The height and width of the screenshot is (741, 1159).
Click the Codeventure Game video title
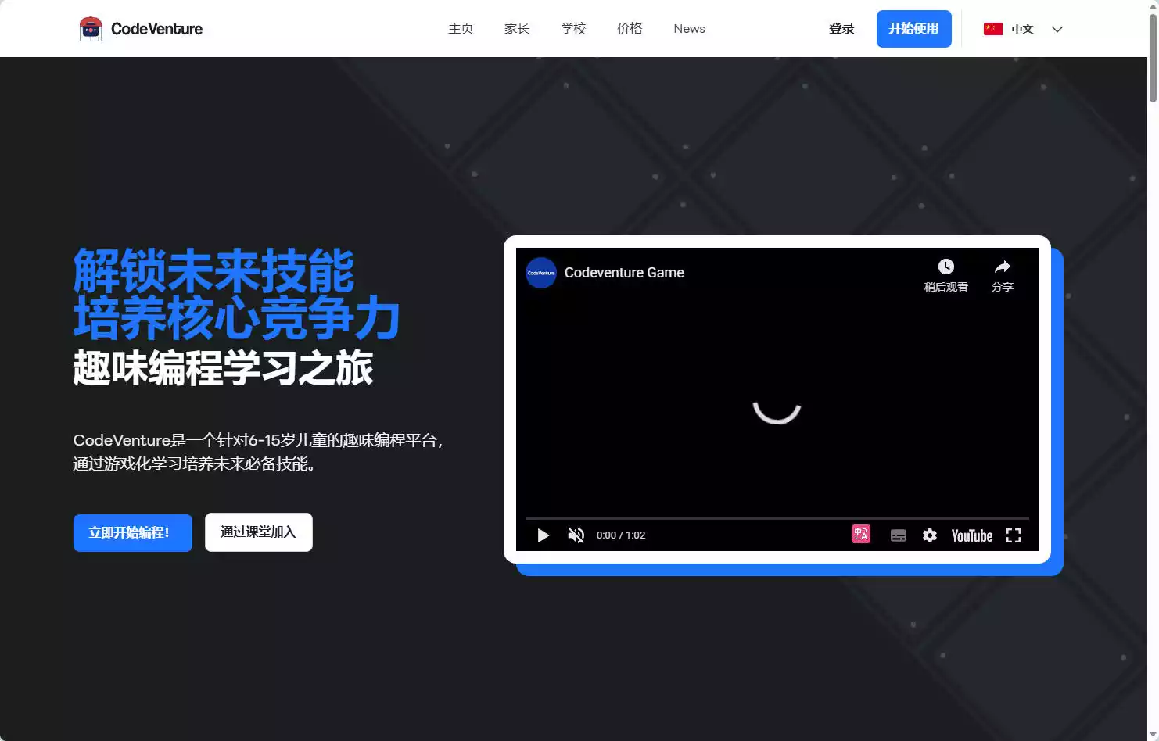coord(624,273)
